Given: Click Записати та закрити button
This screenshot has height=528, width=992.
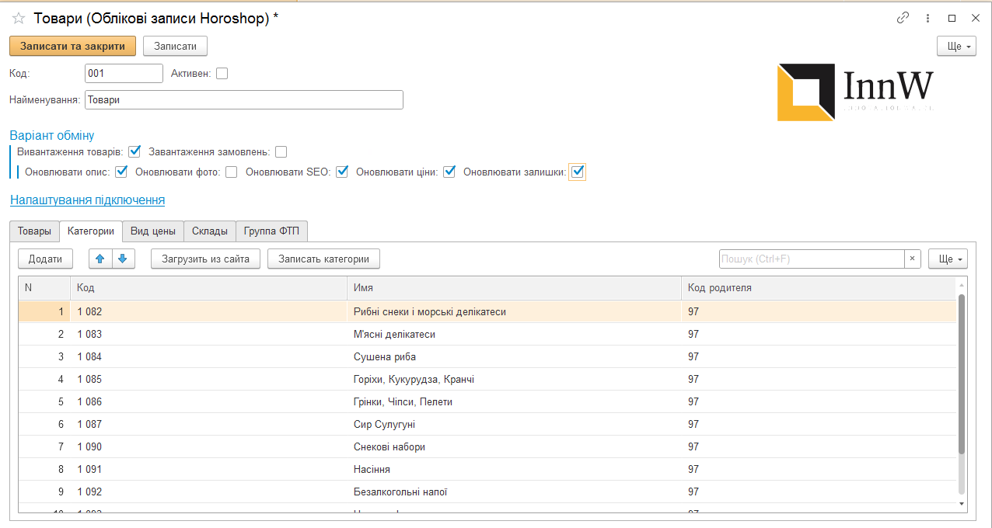Looking at the screenshot, I should [x=73, y=46].
